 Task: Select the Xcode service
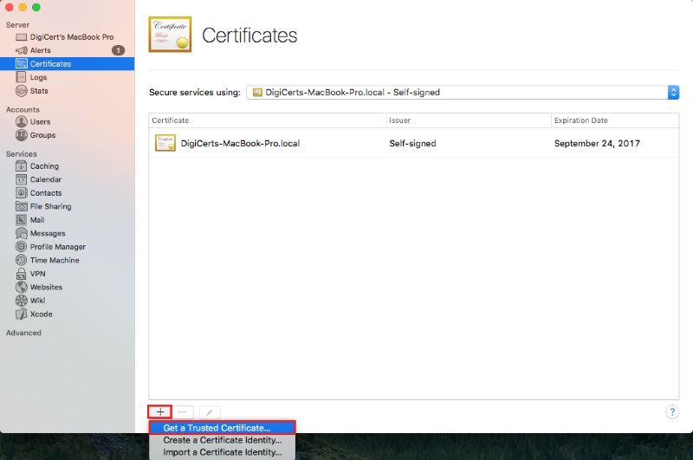(x=41, y=314)
